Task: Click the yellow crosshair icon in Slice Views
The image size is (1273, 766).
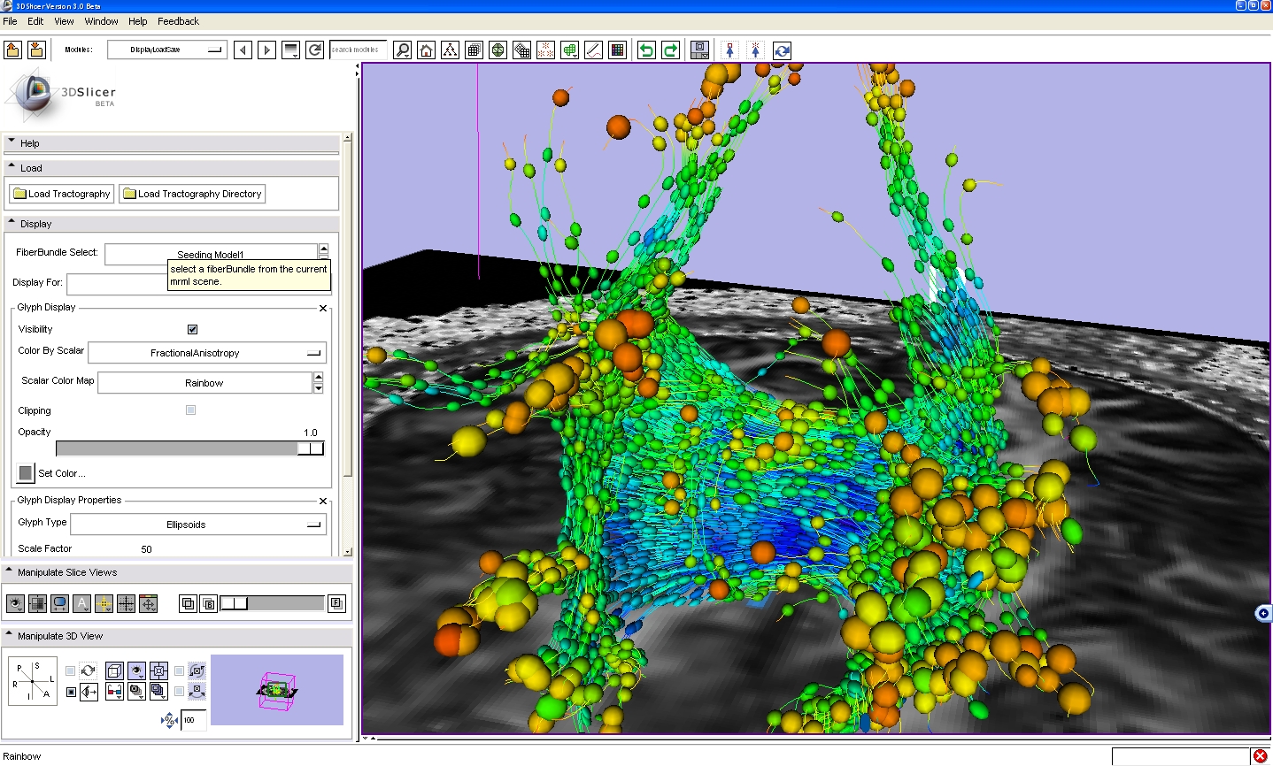Action: 104,603
